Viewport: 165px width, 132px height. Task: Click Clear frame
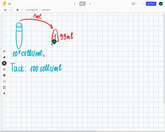[x=46, y=10]
